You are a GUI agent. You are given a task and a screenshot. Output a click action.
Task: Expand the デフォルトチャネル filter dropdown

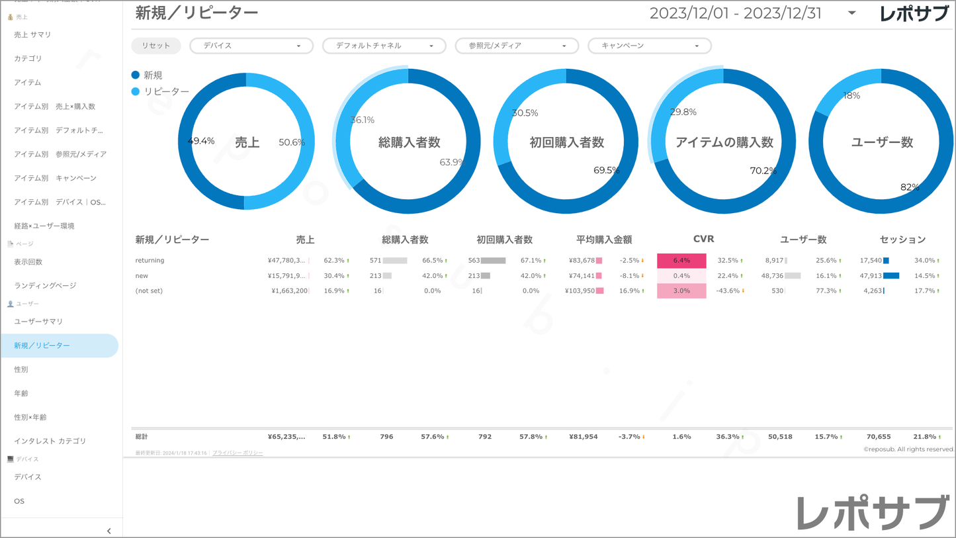point(384,46)
